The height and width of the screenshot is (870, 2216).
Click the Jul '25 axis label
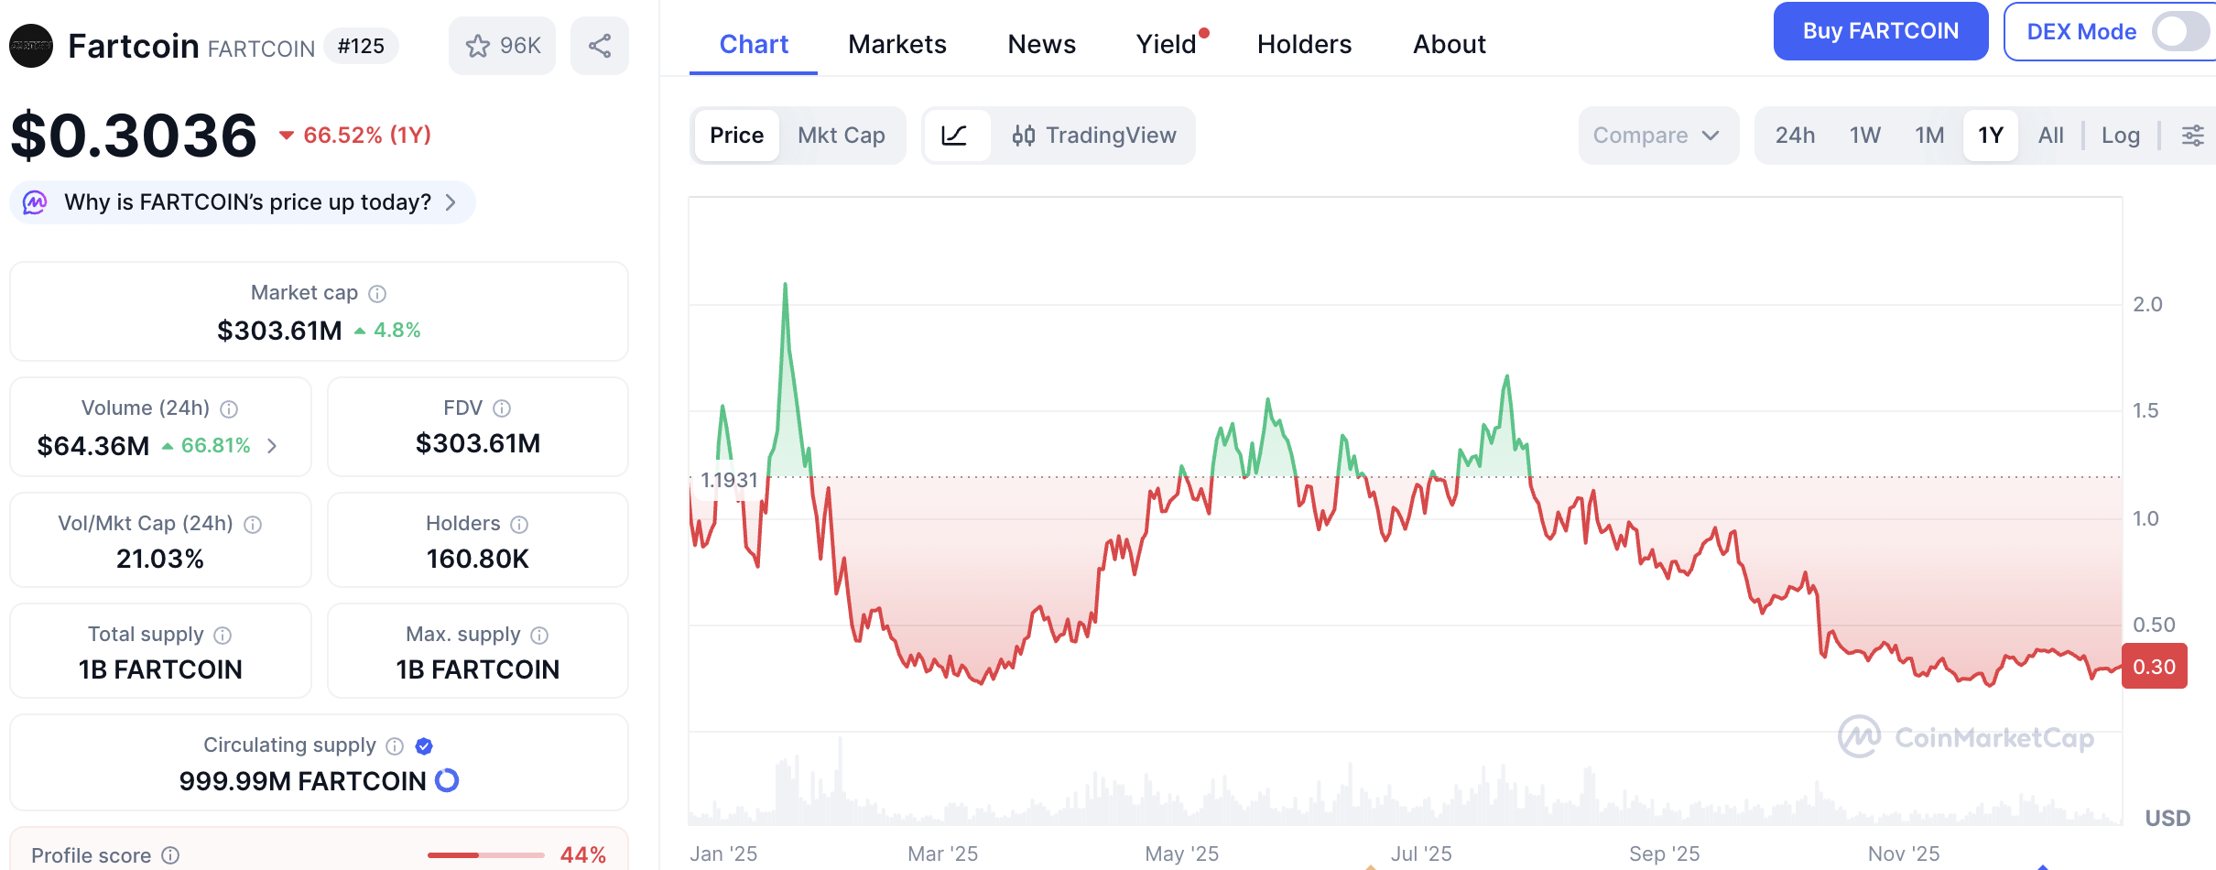click(x=1421, y=854)
